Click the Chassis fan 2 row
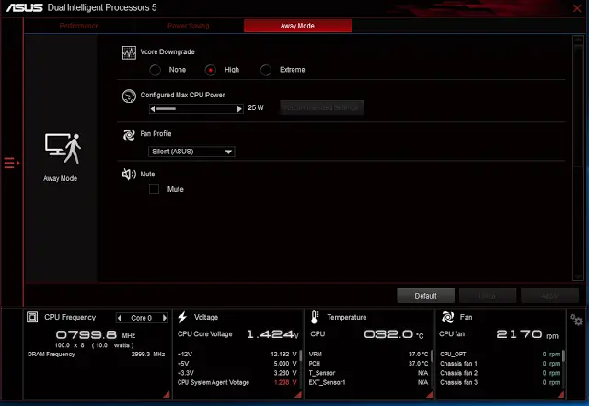This screenshot has height=406, width=589. 500,373
